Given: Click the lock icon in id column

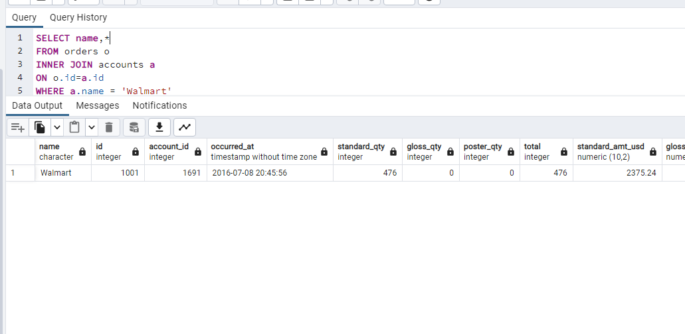Looking at the screenshot, I should coord(136,152).
